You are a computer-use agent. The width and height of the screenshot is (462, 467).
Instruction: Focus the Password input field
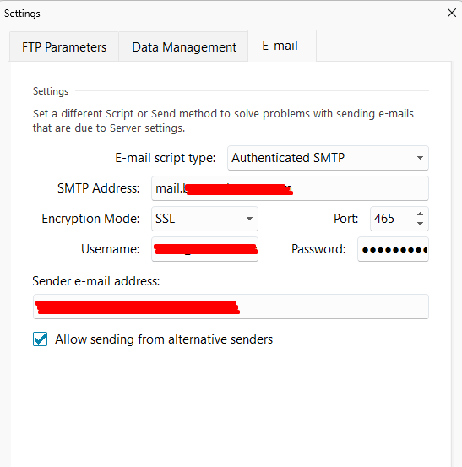point(393,249)
